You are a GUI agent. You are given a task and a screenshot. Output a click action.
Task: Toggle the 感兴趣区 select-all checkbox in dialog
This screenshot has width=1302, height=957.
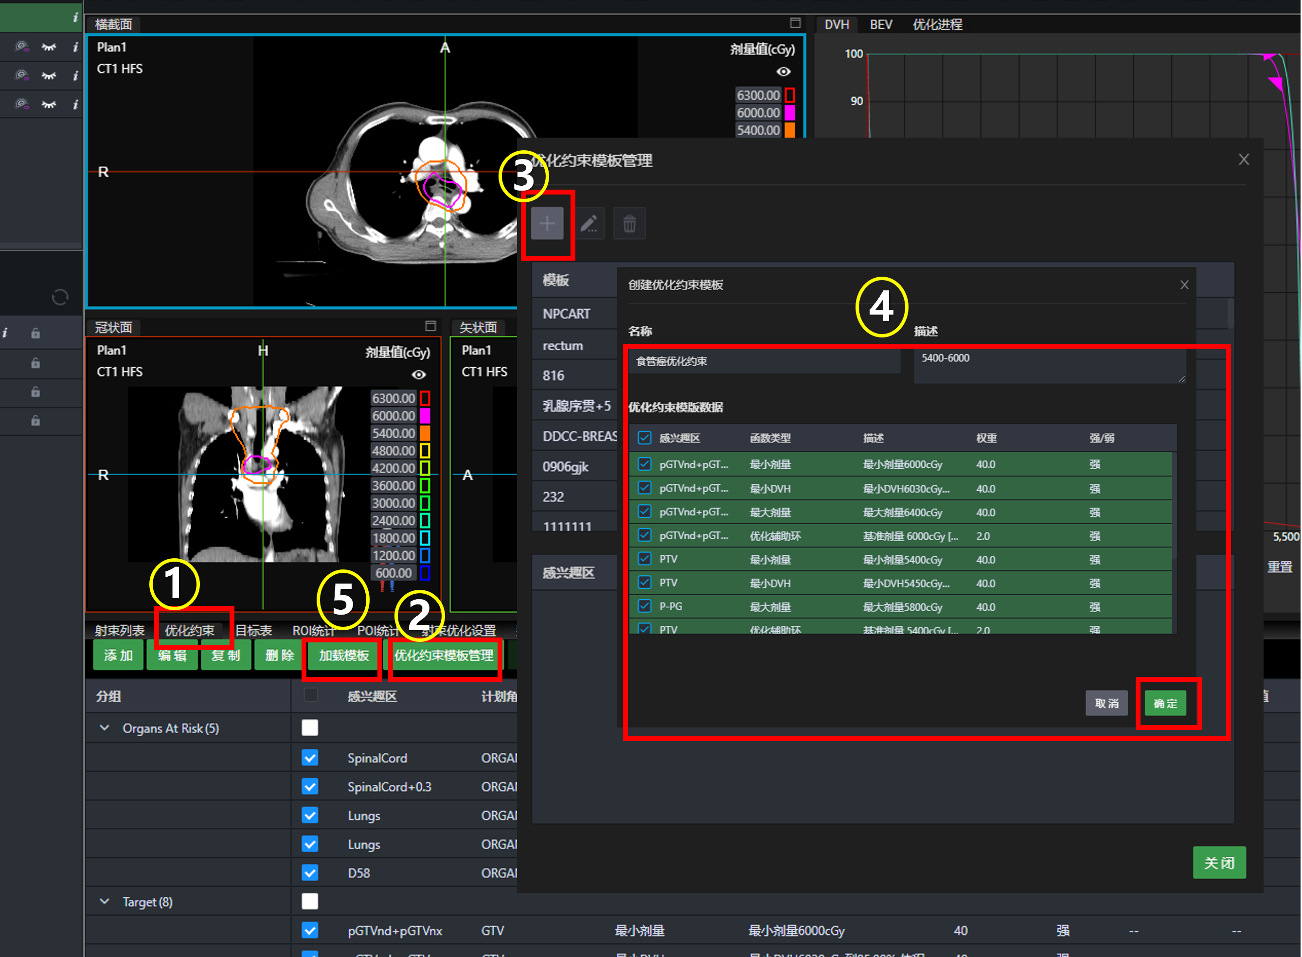[x=644, y=437]
